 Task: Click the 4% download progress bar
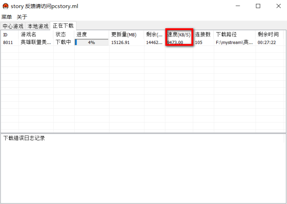(x=91, y=43)
